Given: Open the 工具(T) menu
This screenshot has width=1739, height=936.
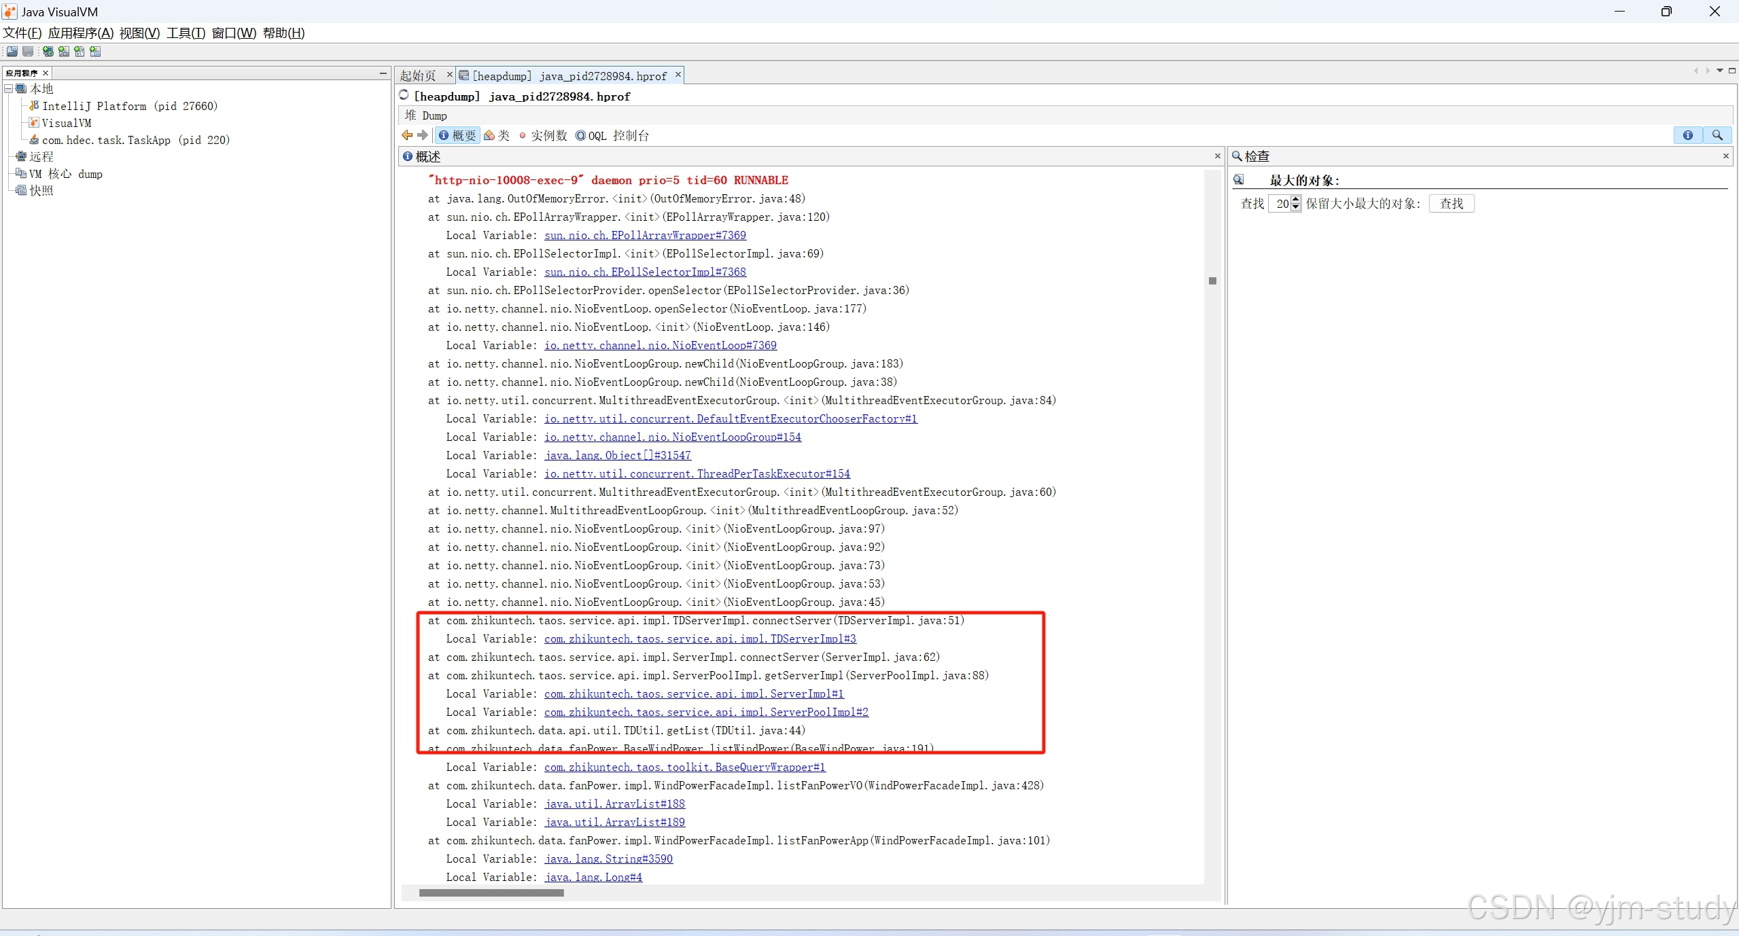Looking at the screenshot, I should [186, 33].
